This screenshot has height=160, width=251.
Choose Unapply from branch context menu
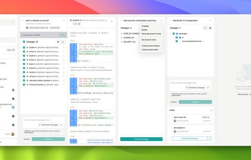tap(145, 26)
